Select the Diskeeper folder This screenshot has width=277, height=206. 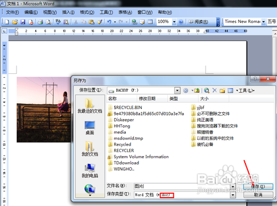coord(121,120)
